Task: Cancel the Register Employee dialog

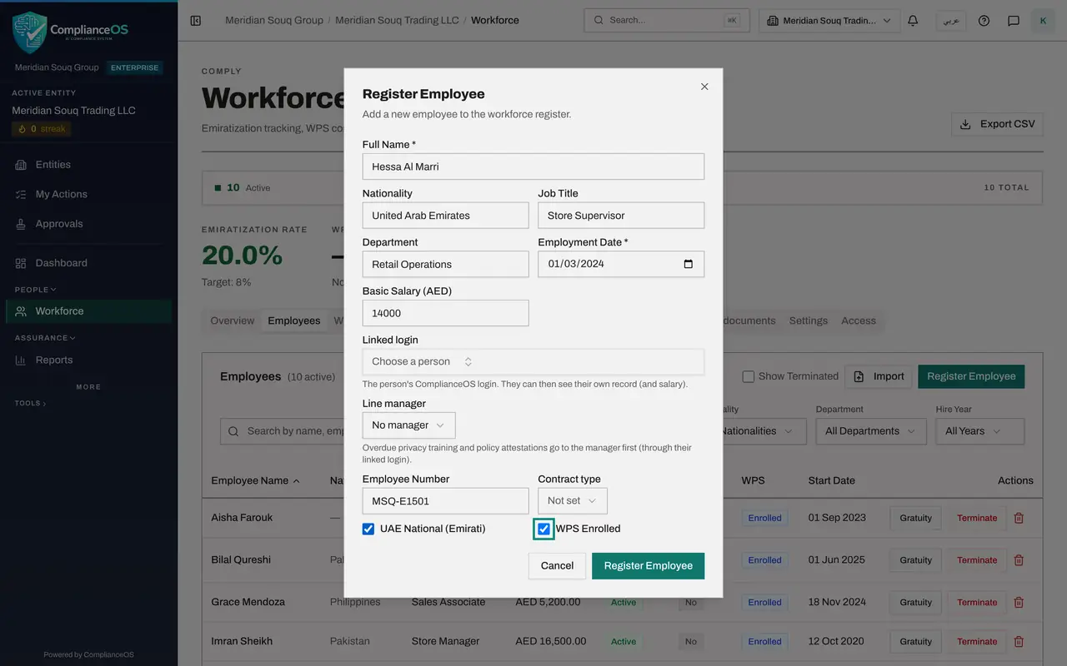Action: point(557,566)
